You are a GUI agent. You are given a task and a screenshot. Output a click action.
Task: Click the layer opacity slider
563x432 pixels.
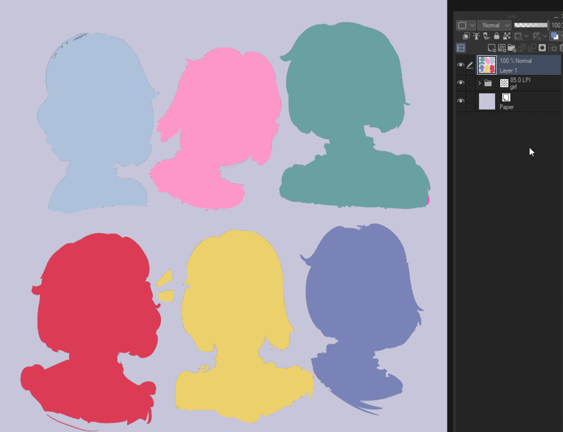pyautogui.click(x=531, y=25)
